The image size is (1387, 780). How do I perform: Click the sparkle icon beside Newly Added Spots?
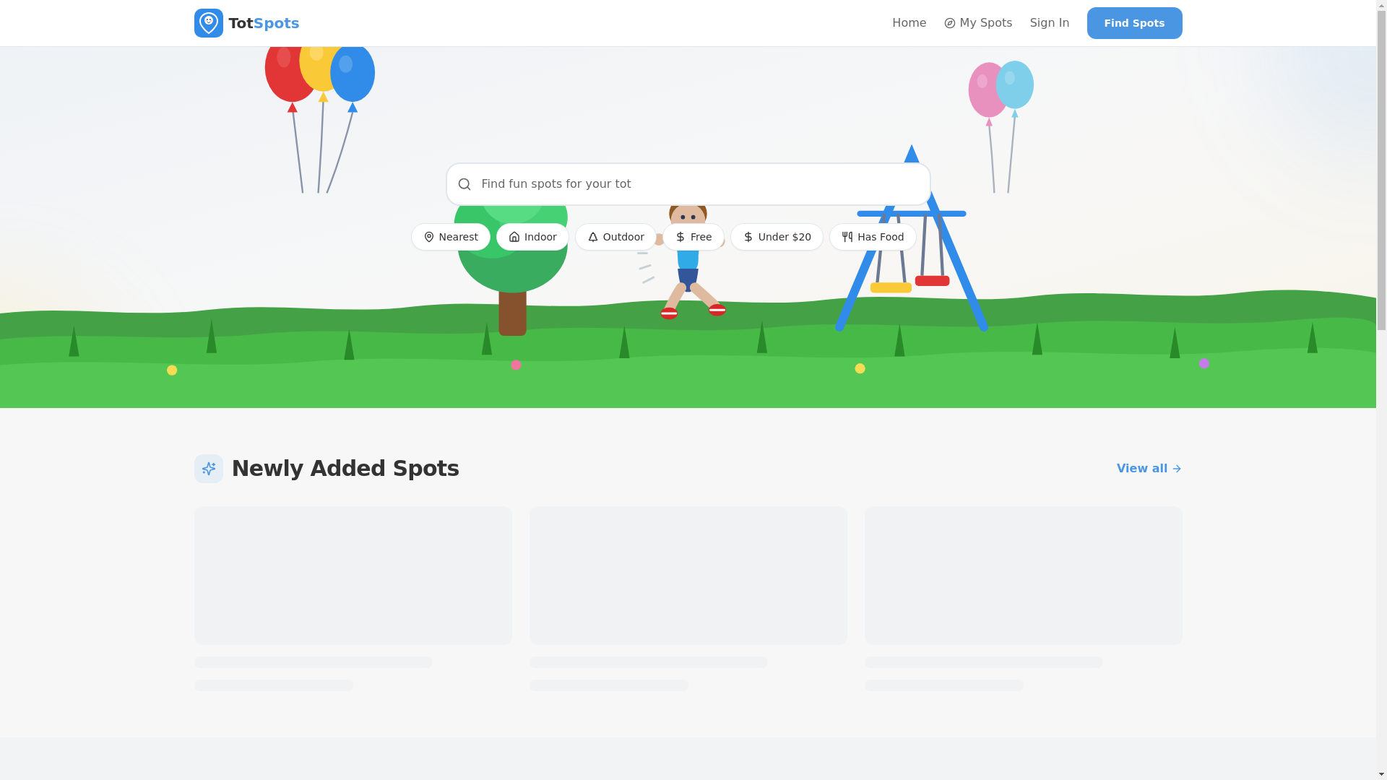click(x=209, y=469)
